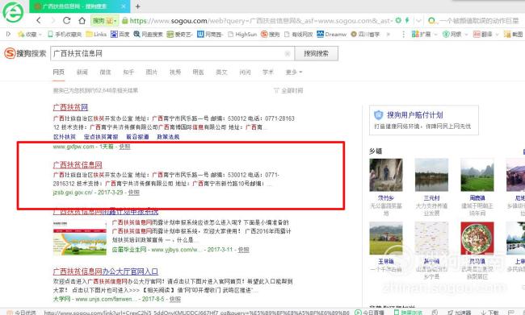Image resolution: width=525 pixels, height=315 pixels.
Task: Open a new tab with the plus button
Action: pos(137,6)
